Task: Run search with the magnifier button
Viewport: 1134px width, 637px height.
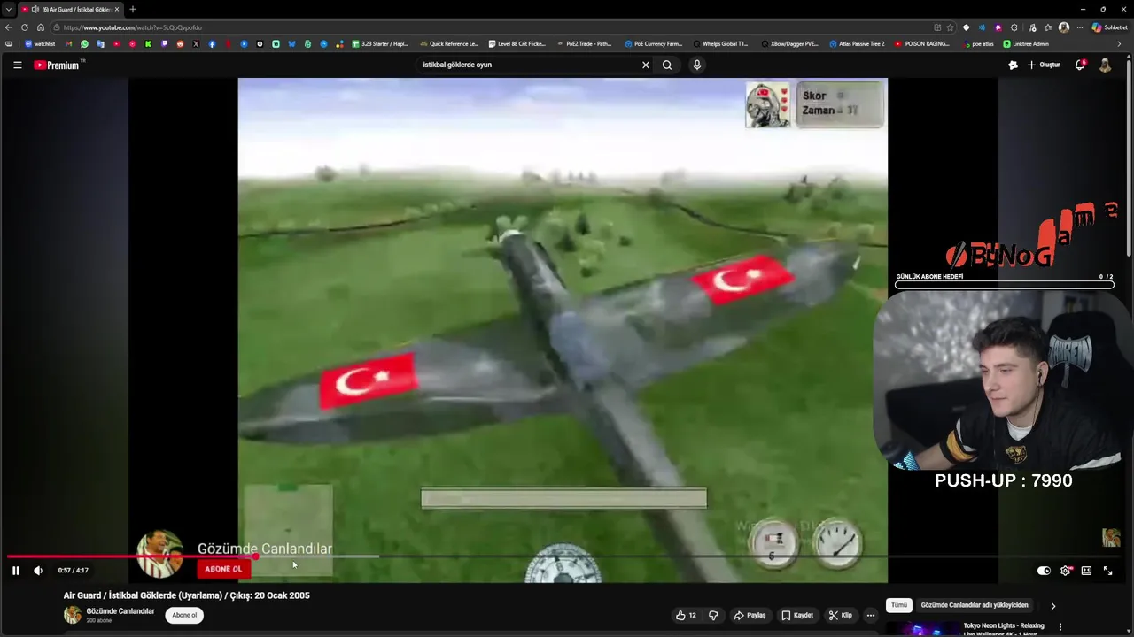Action: [667, 65]
